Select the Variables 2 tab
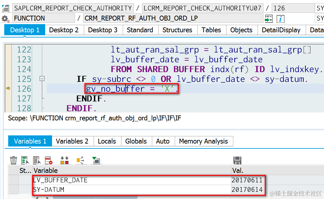Viewport: 324px width, 199px height. point(72,141)
